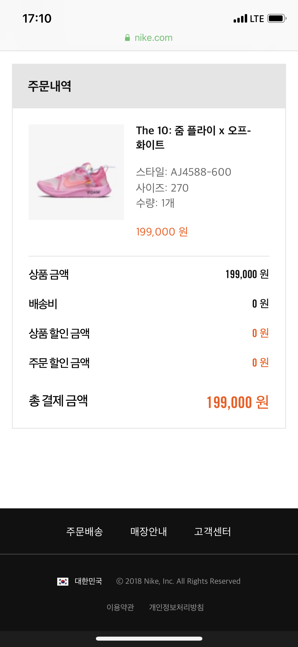This screenshot has width=298, height=647.
Task: Tap the LTE network indicator
Action: [x=257, y=19]
